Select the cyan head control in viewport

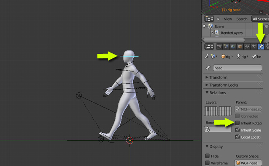(x=129, y=56)
